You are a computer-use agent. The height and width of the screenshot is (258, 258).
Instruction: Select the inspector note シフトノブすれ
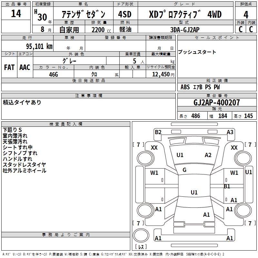(x=20, y=153)
